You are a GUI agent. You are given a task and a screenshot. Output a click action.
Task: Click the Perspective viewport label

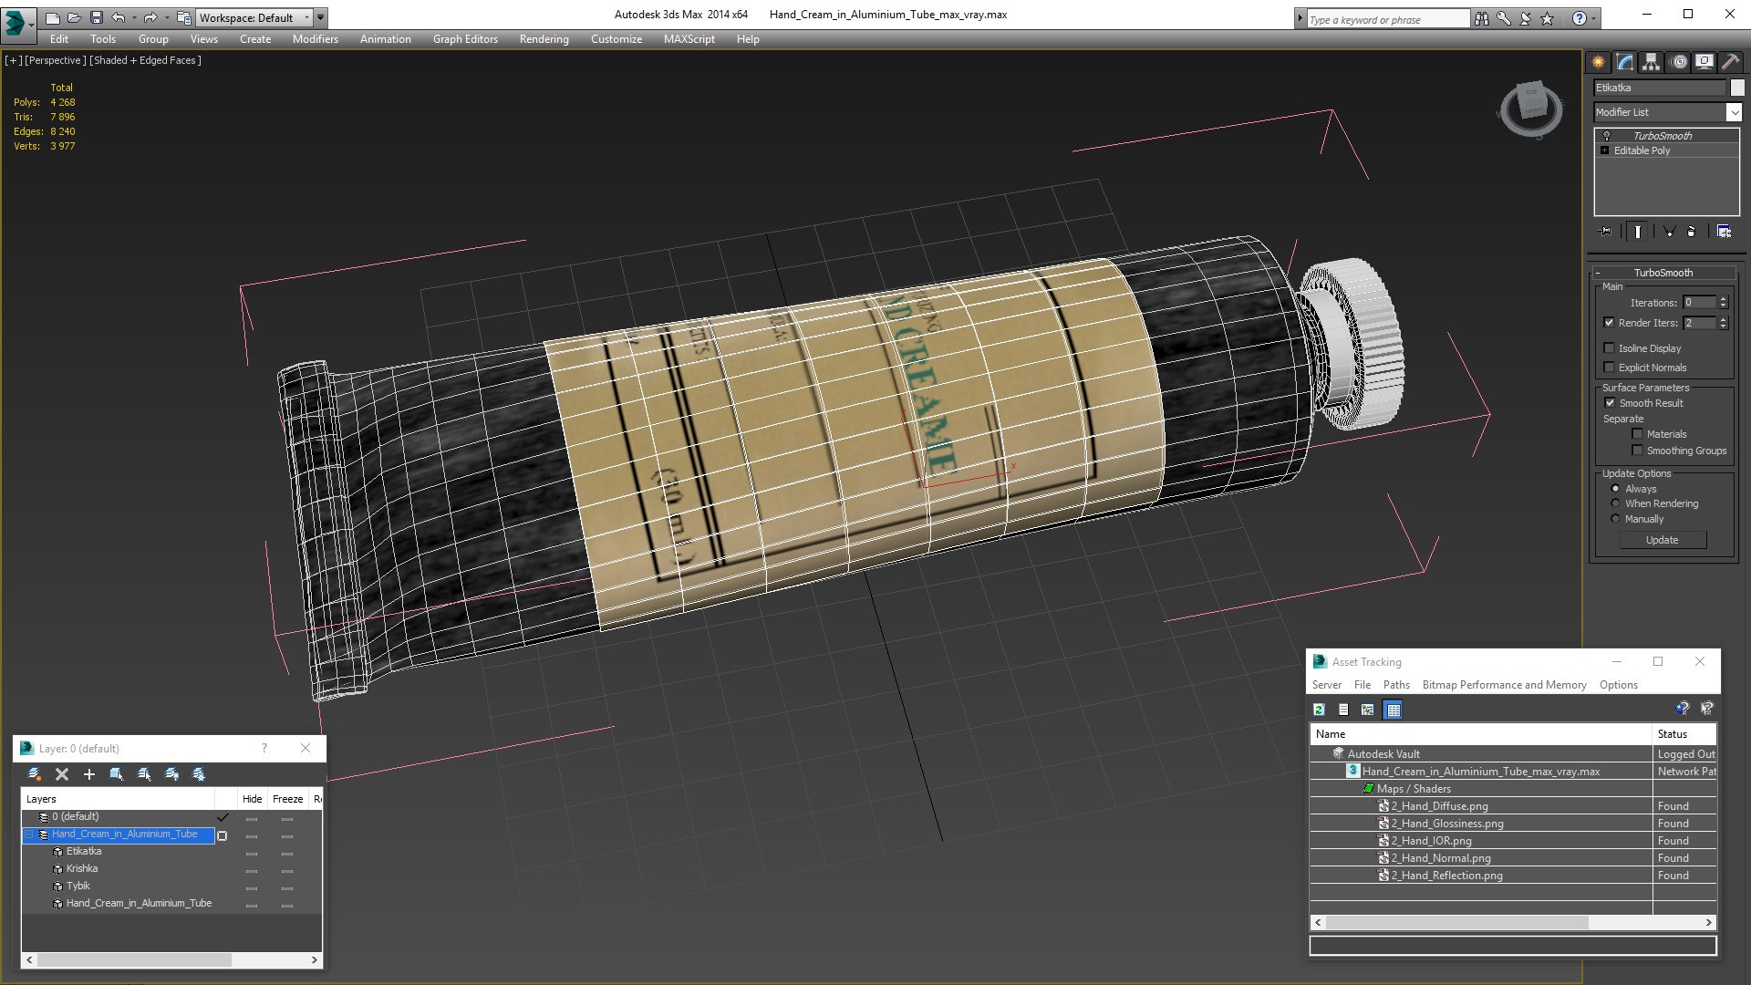click(56, 60)
